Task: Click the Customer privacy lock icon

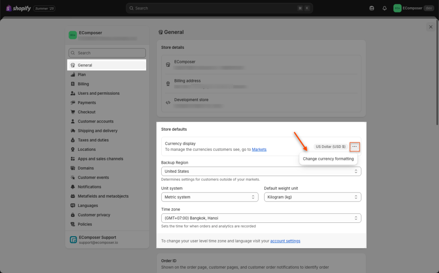Action: (73, 215)
